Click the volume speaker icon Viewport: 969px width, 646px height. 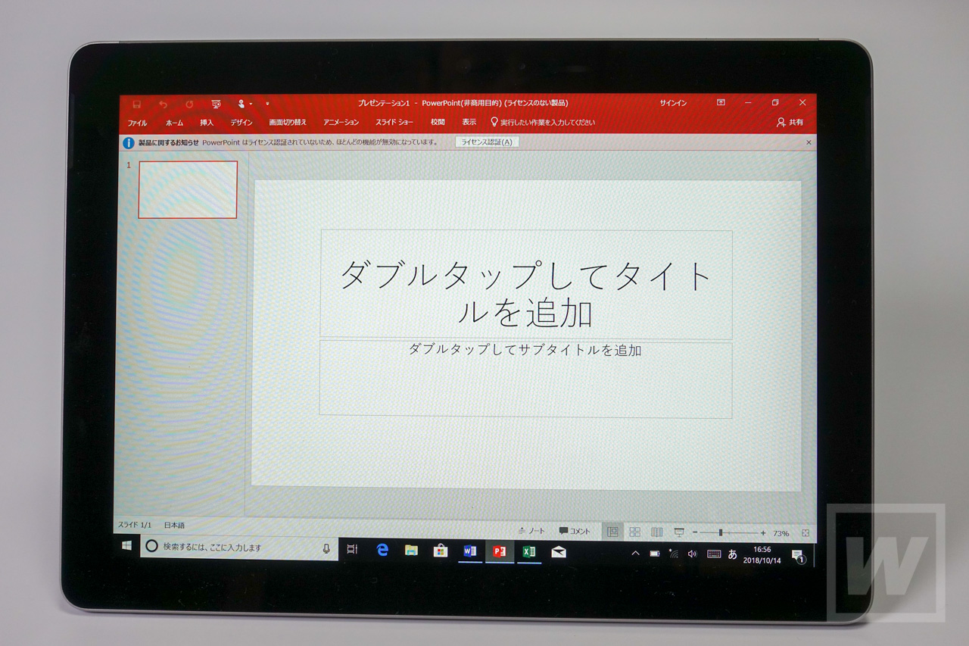pyautogui.click(x=692, y=554)
